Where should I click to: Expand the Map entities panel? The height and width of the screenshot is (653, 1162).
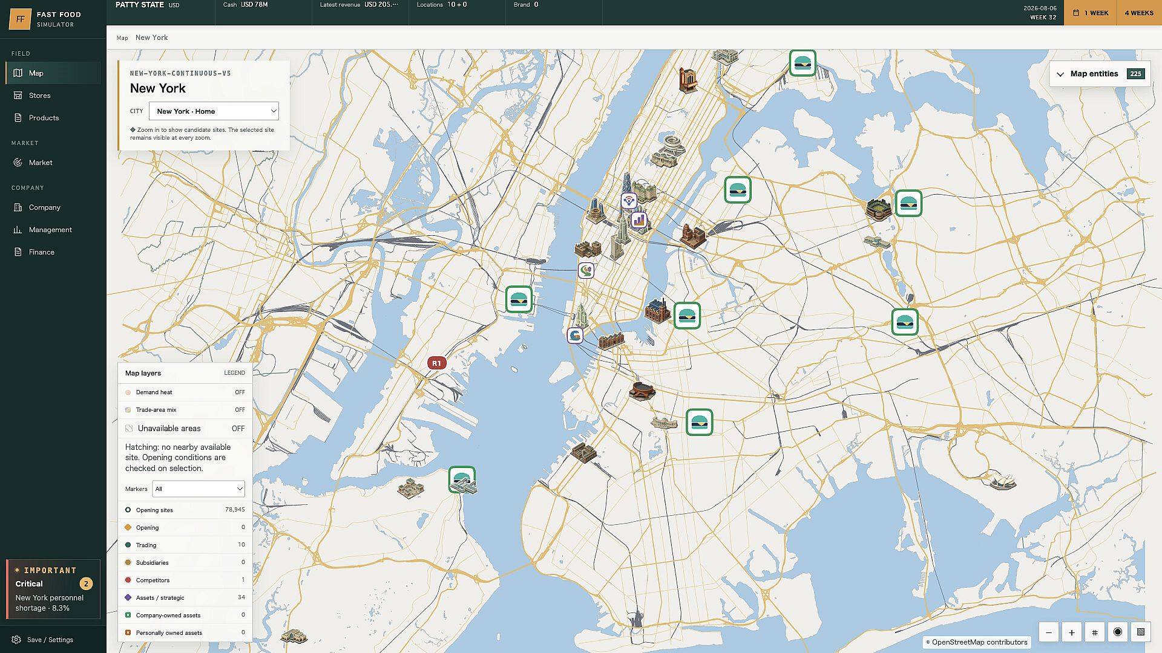click(x=1100, y=74)
